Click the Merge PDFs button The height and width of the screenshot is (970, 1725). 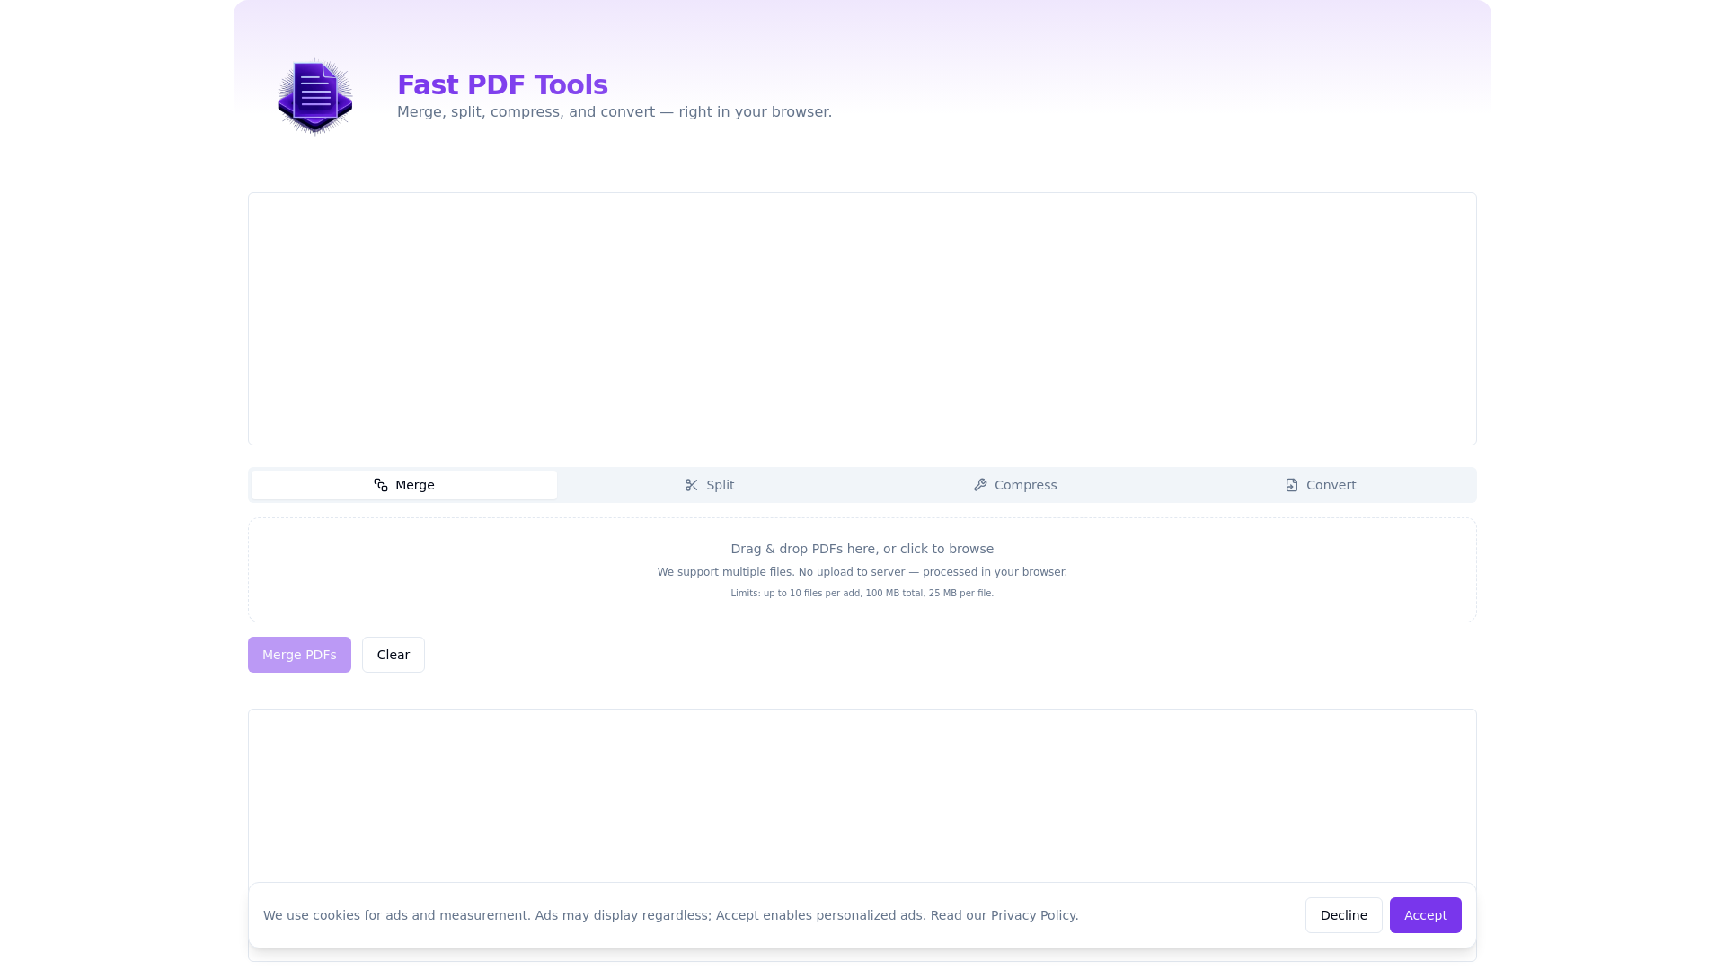point(299,655)
